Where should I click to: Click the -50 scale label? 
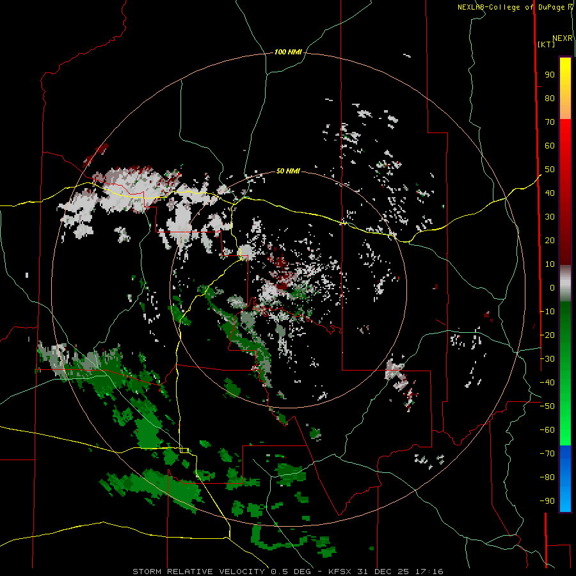[547, 406]
